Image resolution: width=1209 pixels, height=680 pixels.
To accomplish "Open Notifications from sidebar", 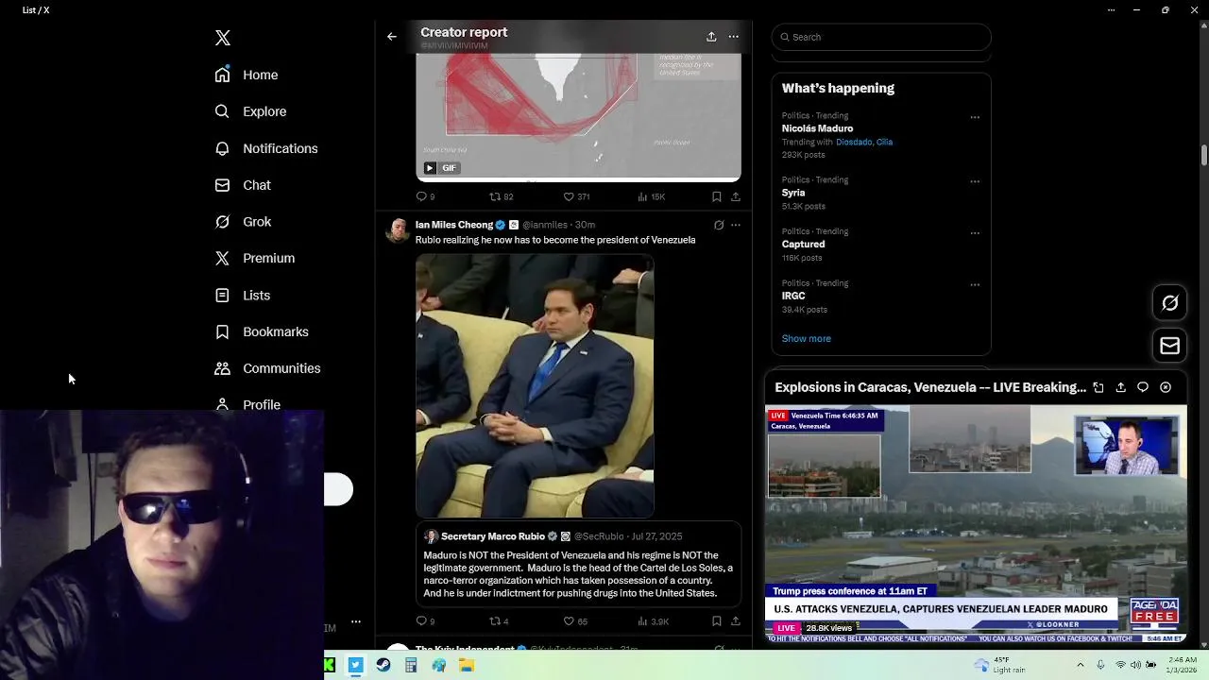I will [265, 148].
